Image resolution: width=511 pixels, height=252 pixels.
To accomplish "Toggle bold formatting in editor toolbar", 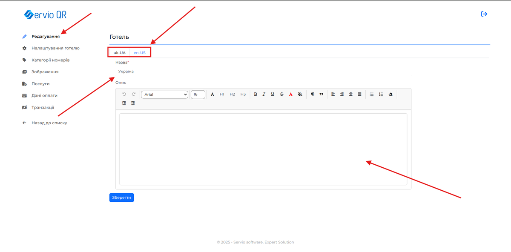I will [x=255, y=94].
